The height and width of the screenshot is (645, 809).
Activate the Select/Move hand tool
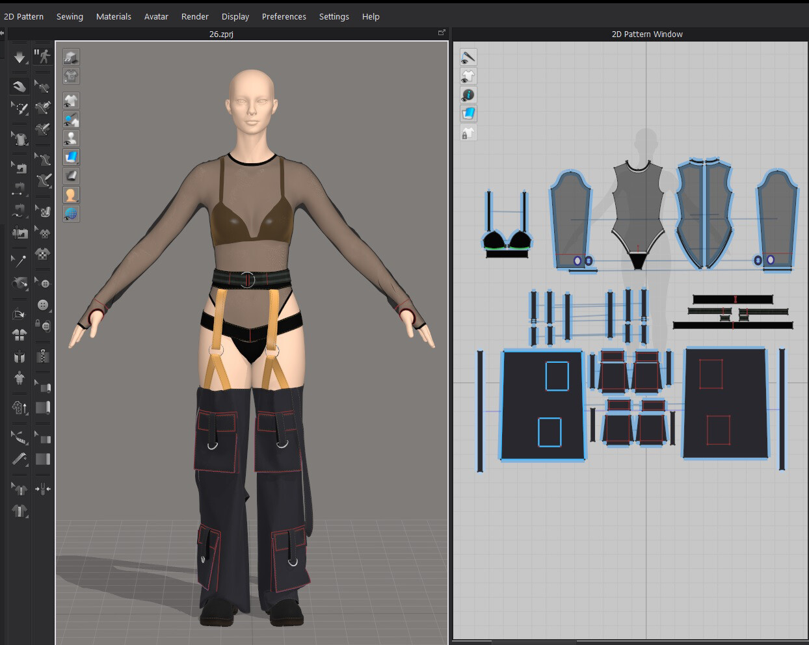[19, 86]
